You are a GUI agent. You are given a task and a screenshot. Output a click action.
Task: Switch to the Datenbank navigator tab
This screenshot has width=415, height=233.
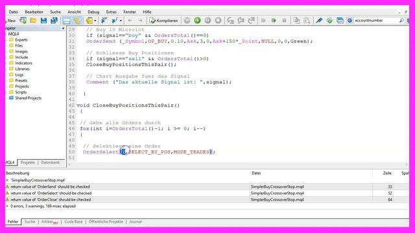pos(51,162)
